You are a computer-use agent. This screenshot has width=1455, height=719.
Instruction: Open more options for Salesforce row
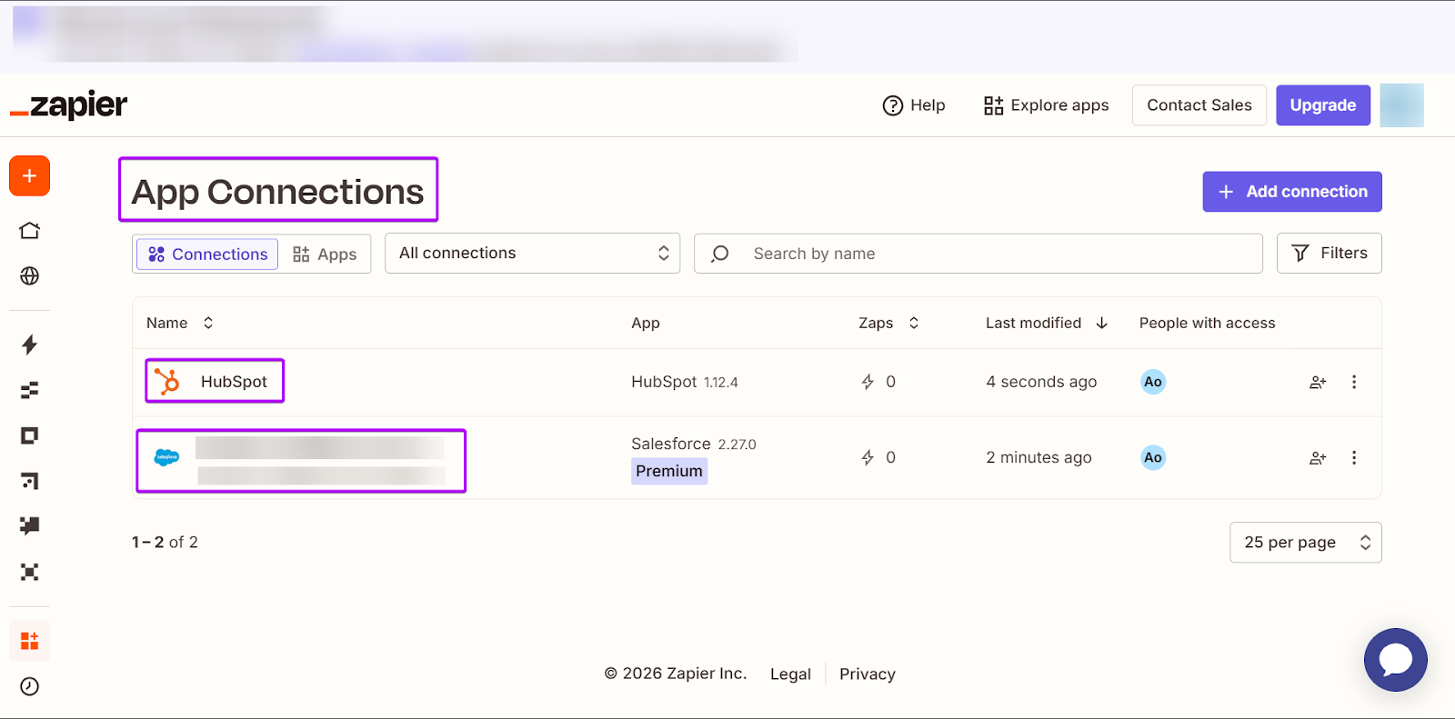(1354, 457)
